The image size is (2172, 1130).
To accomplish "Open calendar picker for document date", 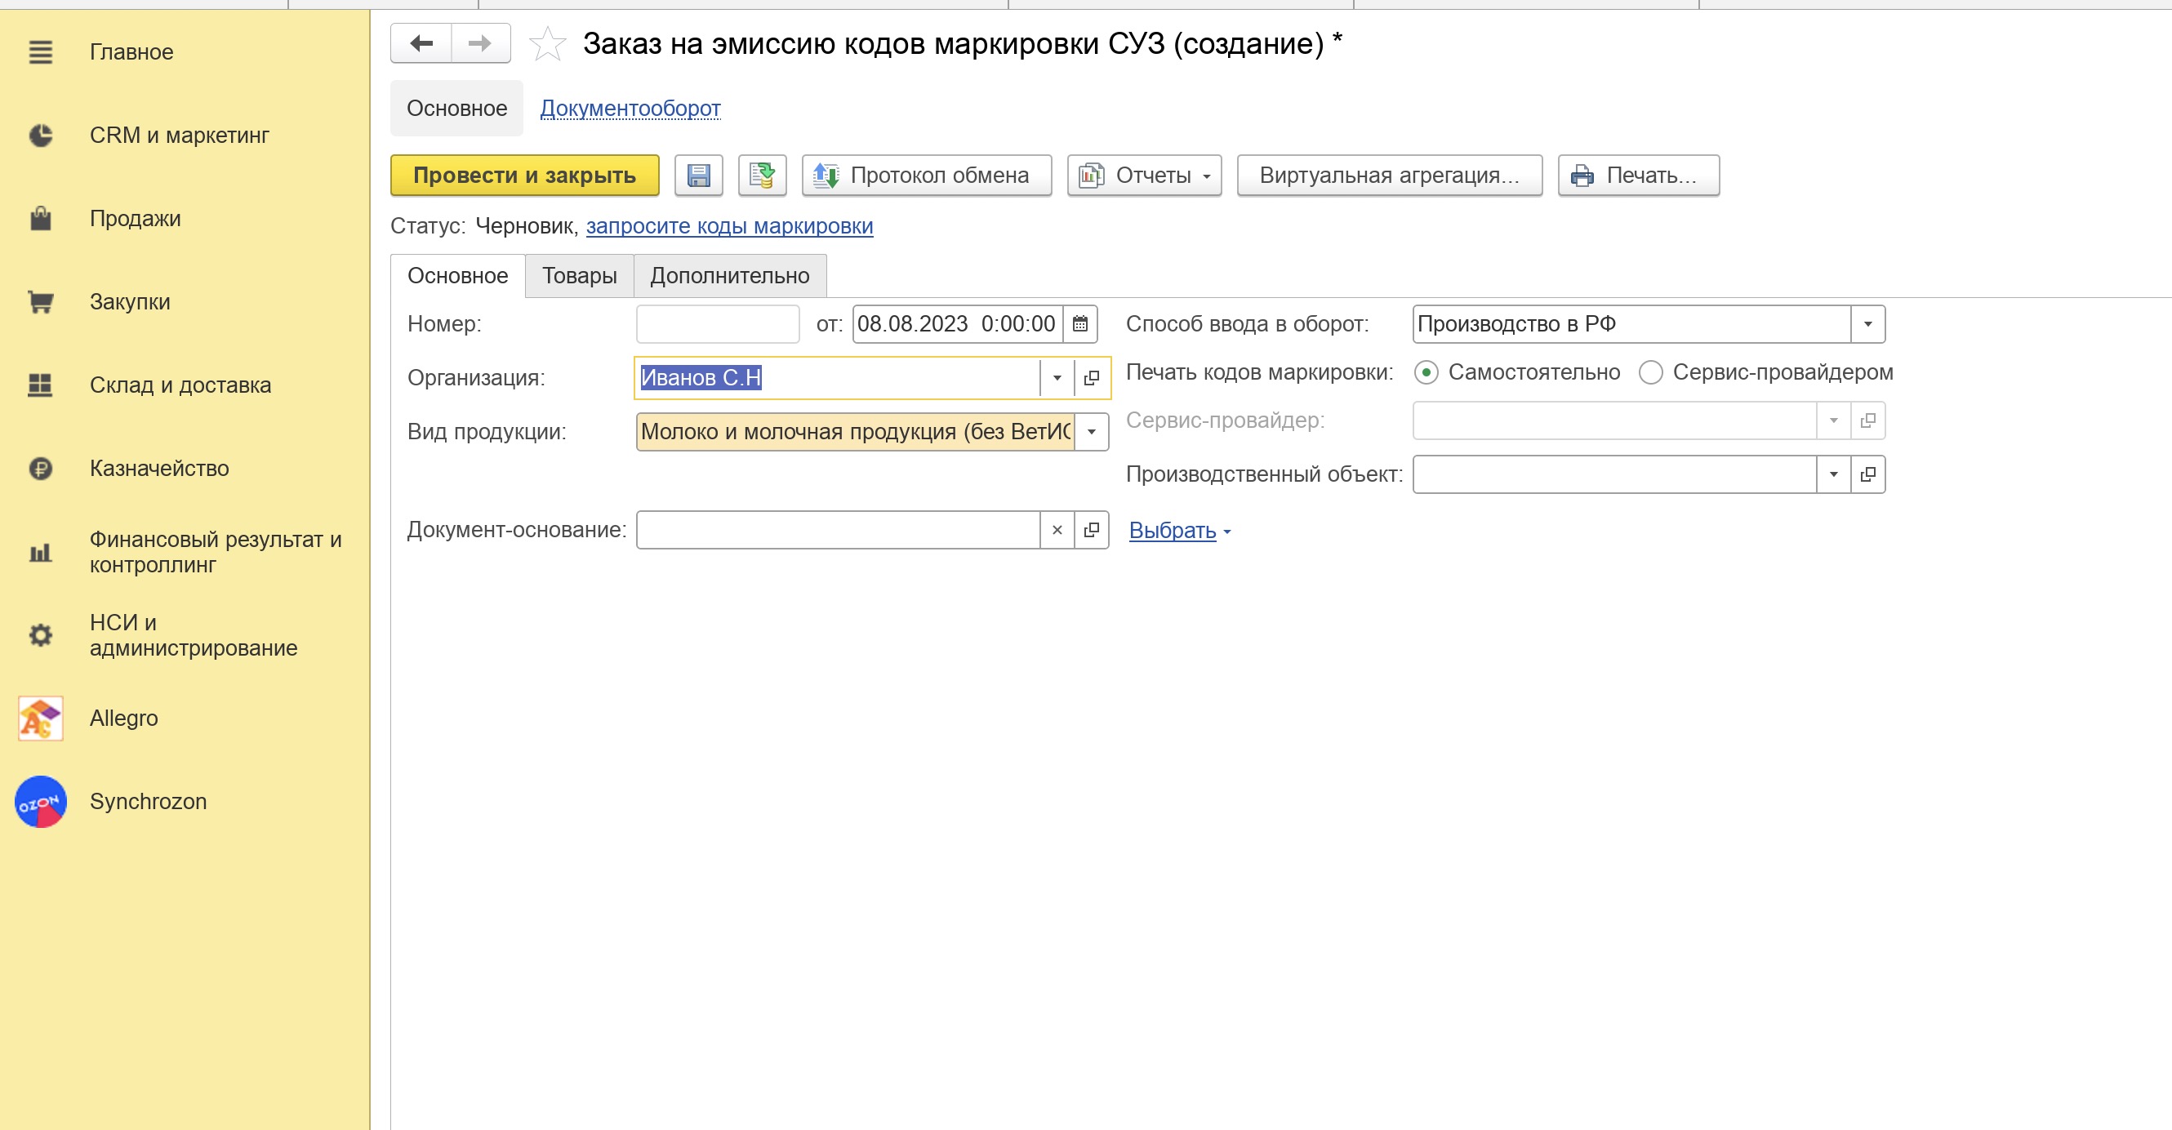I will 1080,324.
